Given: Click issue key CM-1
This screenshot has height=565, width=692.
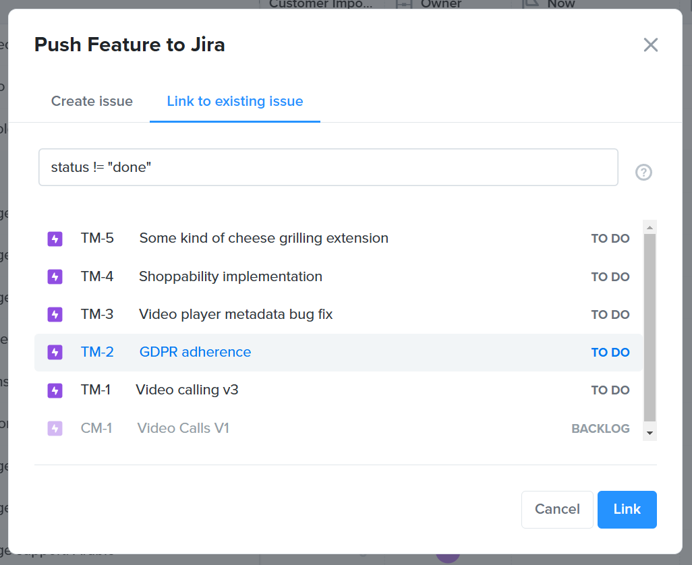Looking at the screenshot, I should [x=96, y=428].
